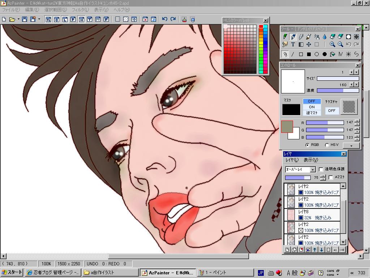Choose the filled circle drawing shape
370x278 pixels.
click(x=324, y=54)
